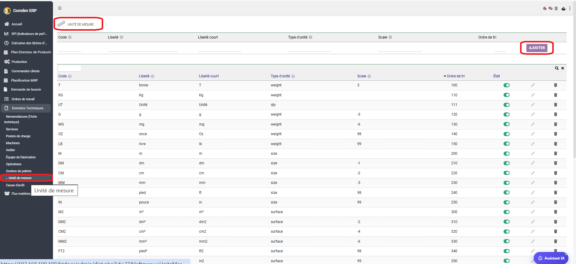Sort table by Code column header
Viewport: 576px width, 264px height.
click(x=63, y=76)
